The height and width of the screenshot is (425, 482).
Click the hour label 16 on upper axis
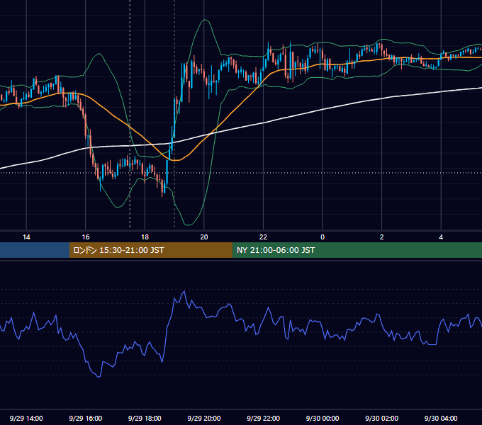pyautogui.click(x=86, y=237)
